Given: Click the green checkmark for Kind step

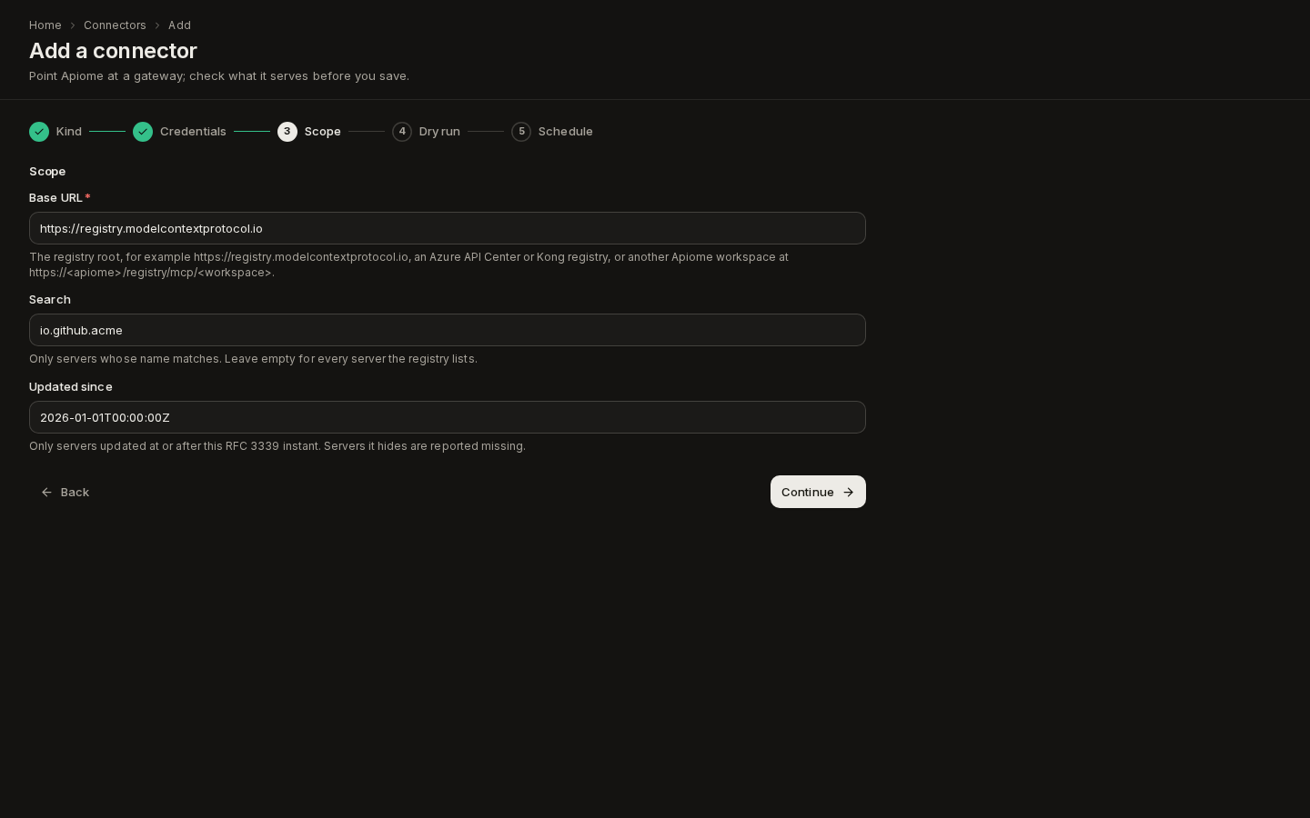Looking at the screenshot, I should pyautogui.click(x=39, y=132).
